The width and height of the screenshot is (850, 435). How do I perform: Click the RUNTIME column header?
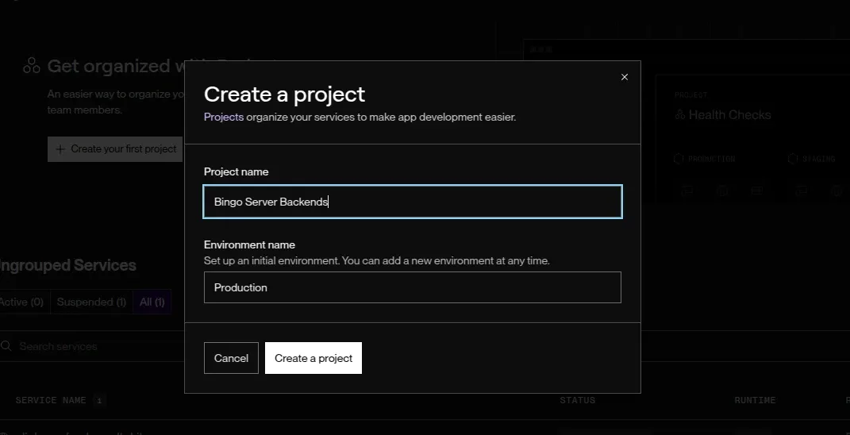coord(755,400)
